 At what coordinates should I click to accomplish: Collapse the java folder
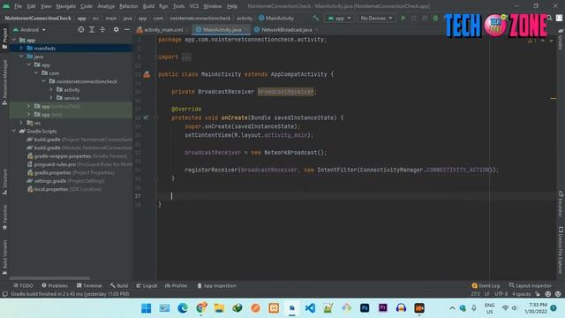pyautogui.click(x=21, y=57)
